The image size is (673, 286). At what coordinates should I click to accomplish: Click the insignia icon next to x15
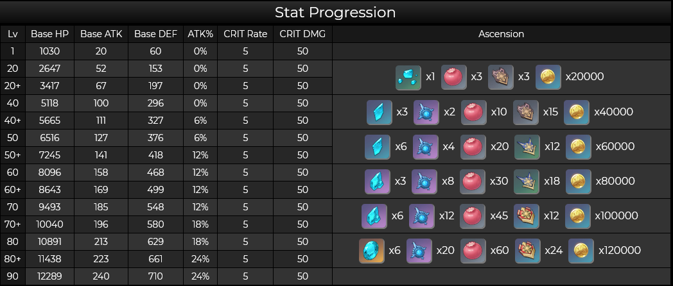(525, 112)
